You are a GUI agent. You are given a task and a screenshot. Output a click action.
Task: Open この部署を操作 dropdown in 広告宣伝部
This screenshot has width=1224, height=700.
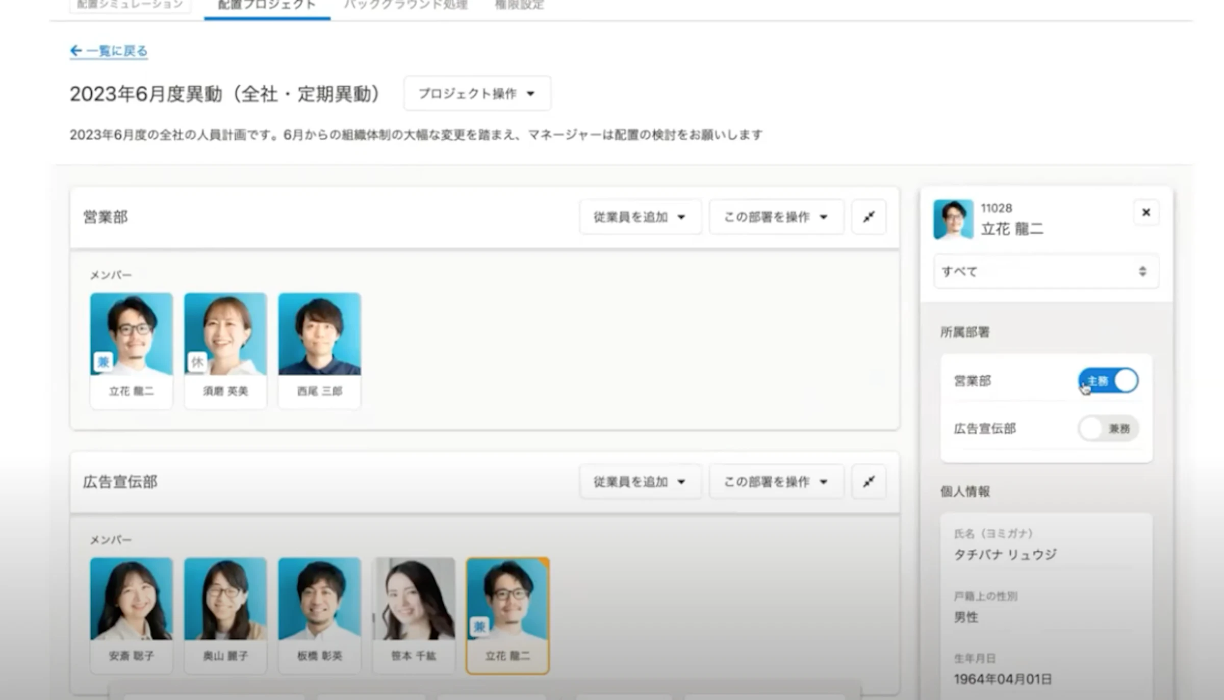pos(776,481)
